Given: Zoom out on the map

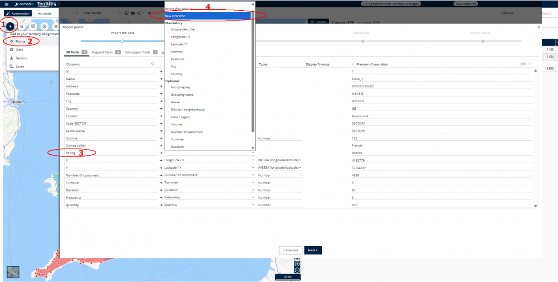Looking at the screenshot, I should (x=297, y=270).
